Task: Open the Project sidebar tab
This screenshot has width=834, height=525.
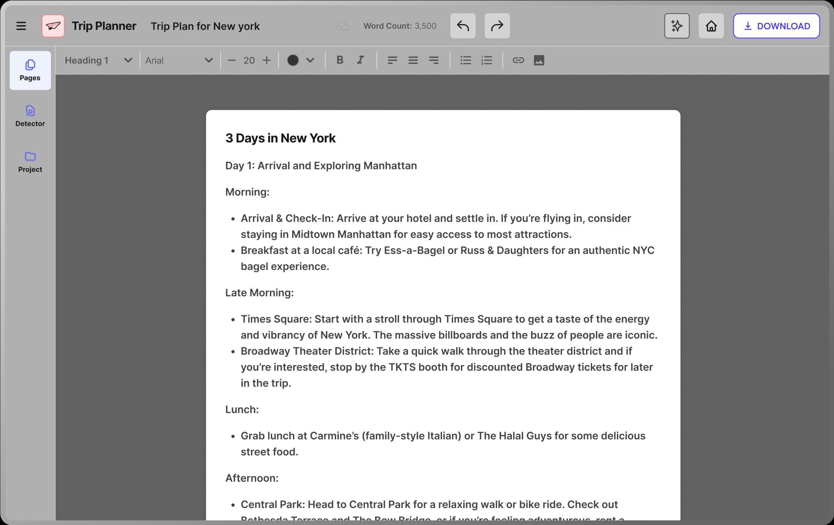Action: pos(30,162)
